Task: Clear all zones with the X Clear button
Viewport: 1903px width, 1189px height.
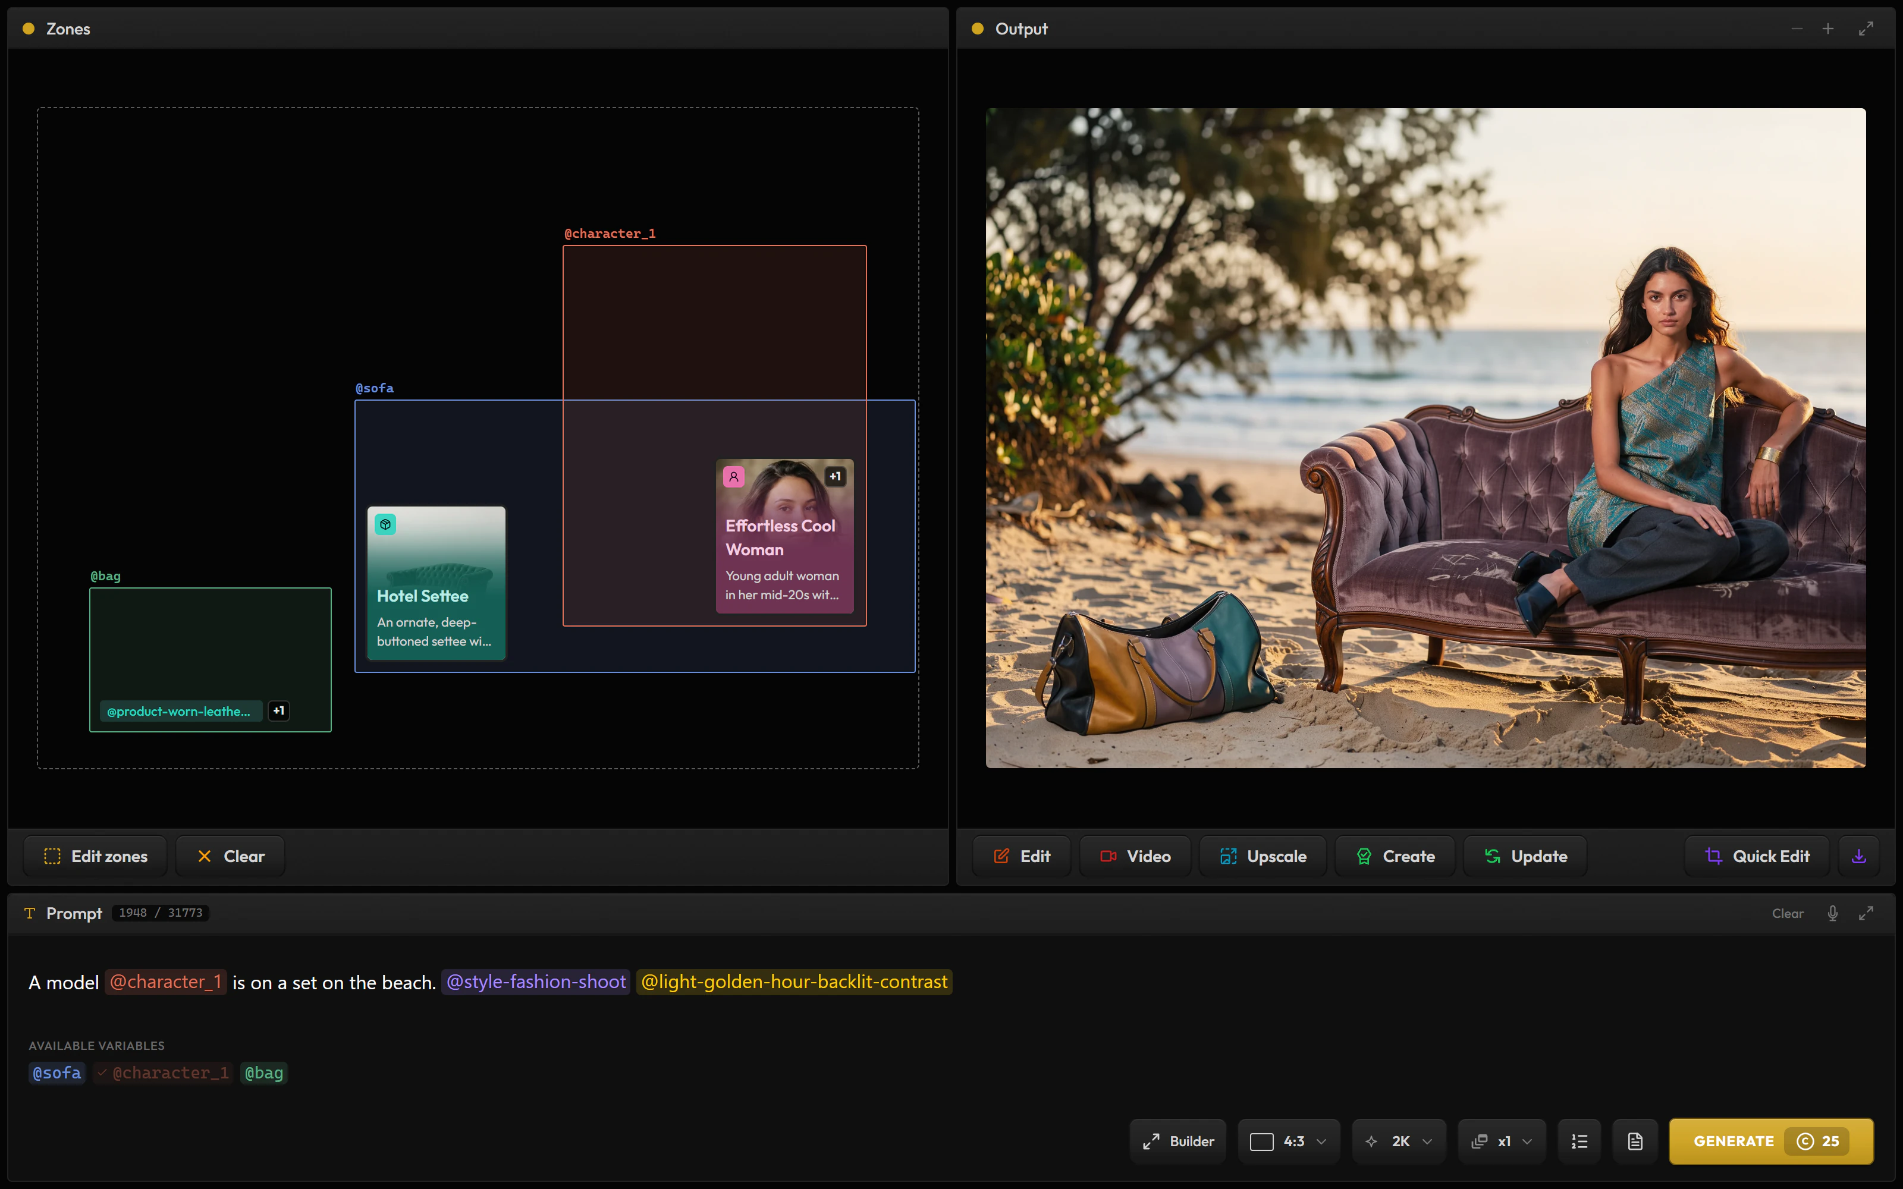Action: coord(230,856)
